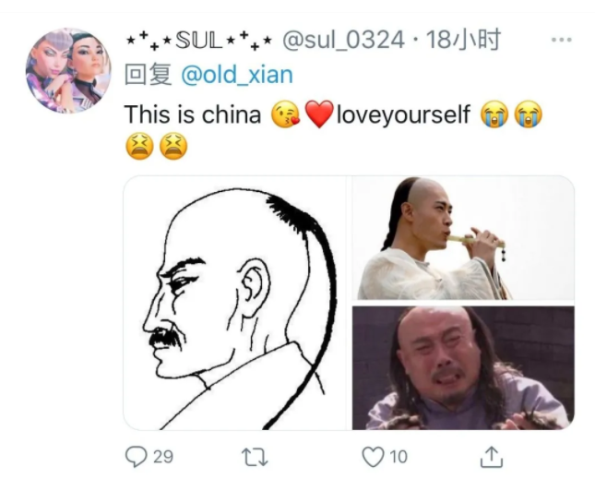Screen dimensions: 595x479
Task: Click the red heart emoji in tweet
Action: point(319,114)
